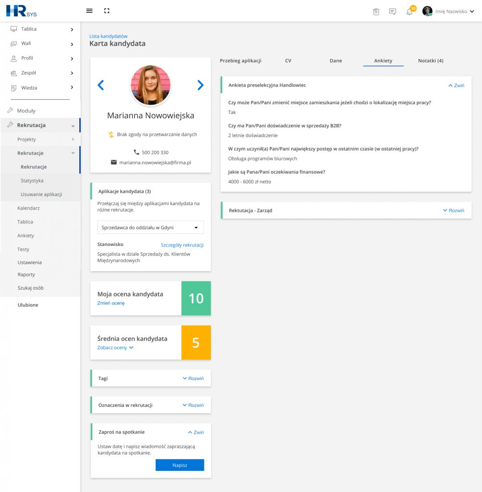
Task: Collapse the Zaproś na spotkanie section
Action: pos(196,432)
